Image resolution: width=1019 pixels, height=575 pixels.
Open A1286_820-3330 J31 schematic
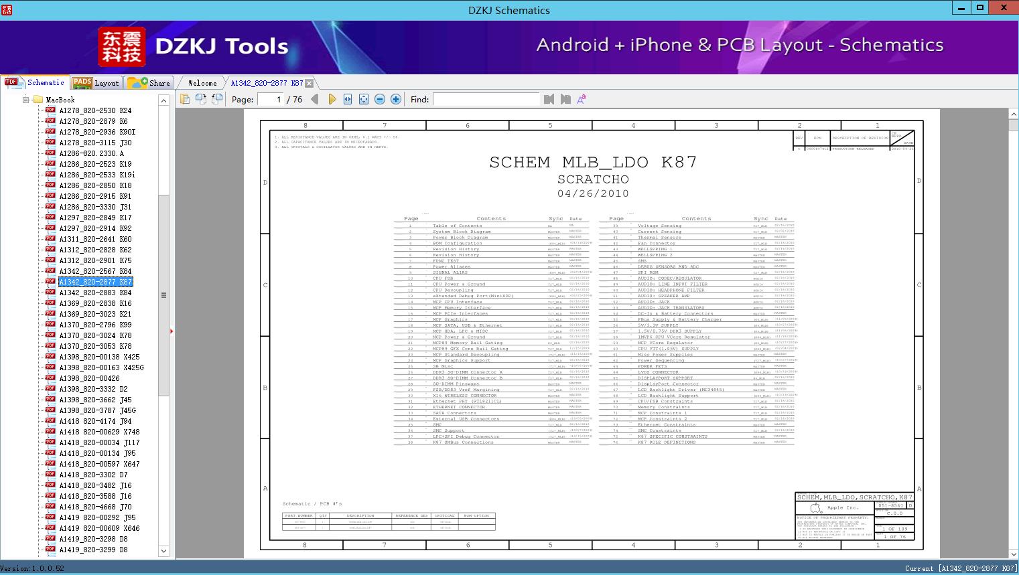(x=95, y=207)
